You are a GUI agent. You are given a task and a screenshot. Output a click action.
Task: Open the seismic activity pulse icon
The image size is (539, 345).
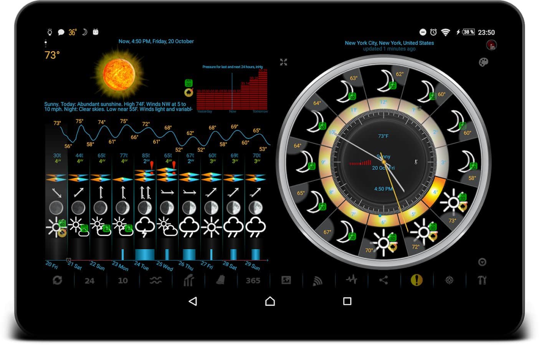coord(351,280)
